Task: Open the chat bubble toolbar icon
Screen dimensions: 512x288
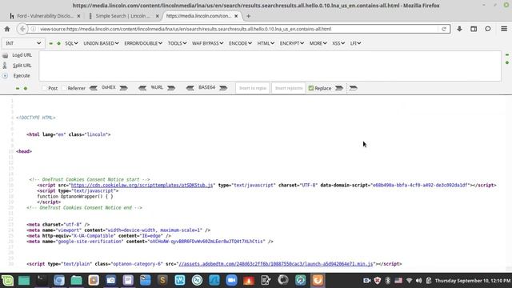Action: point(488,29)
